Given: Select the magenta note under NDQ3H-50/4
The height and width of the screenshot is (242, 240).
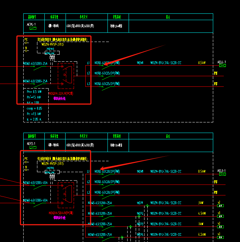Looking at the screenshot, I should pos(60,218).
